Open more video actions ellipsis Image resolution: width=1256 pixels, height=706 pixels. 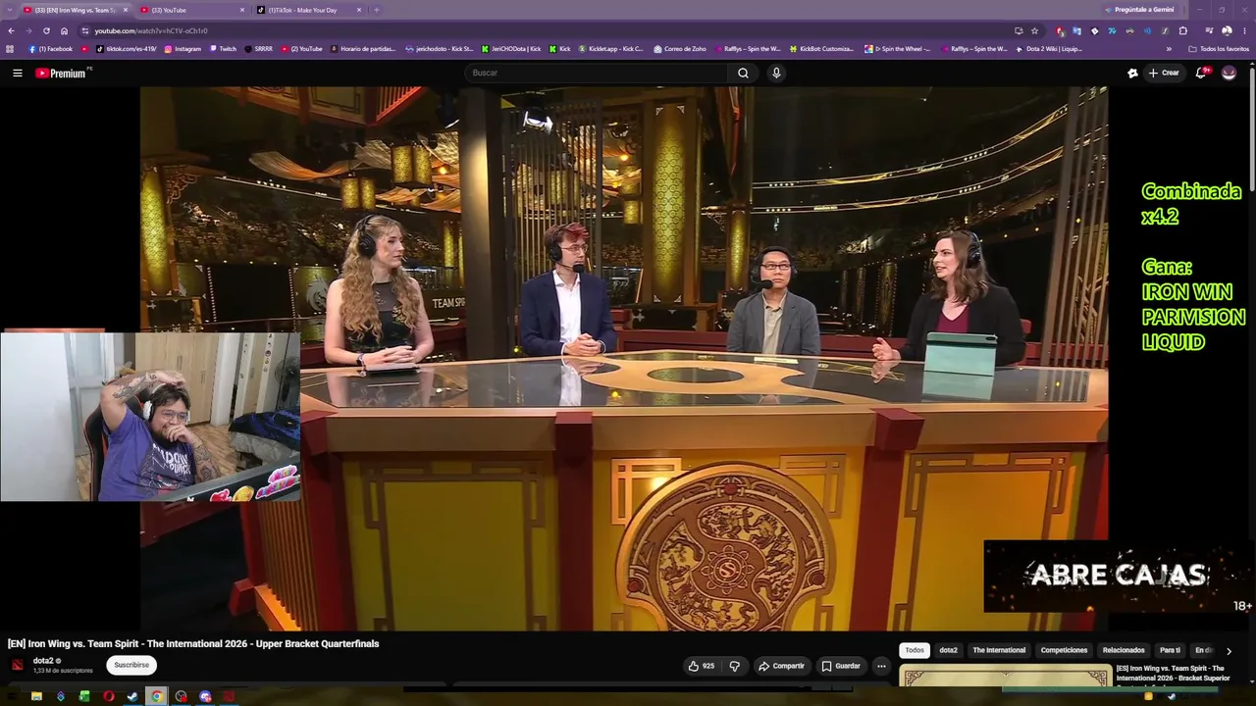(x=881, y=666)
